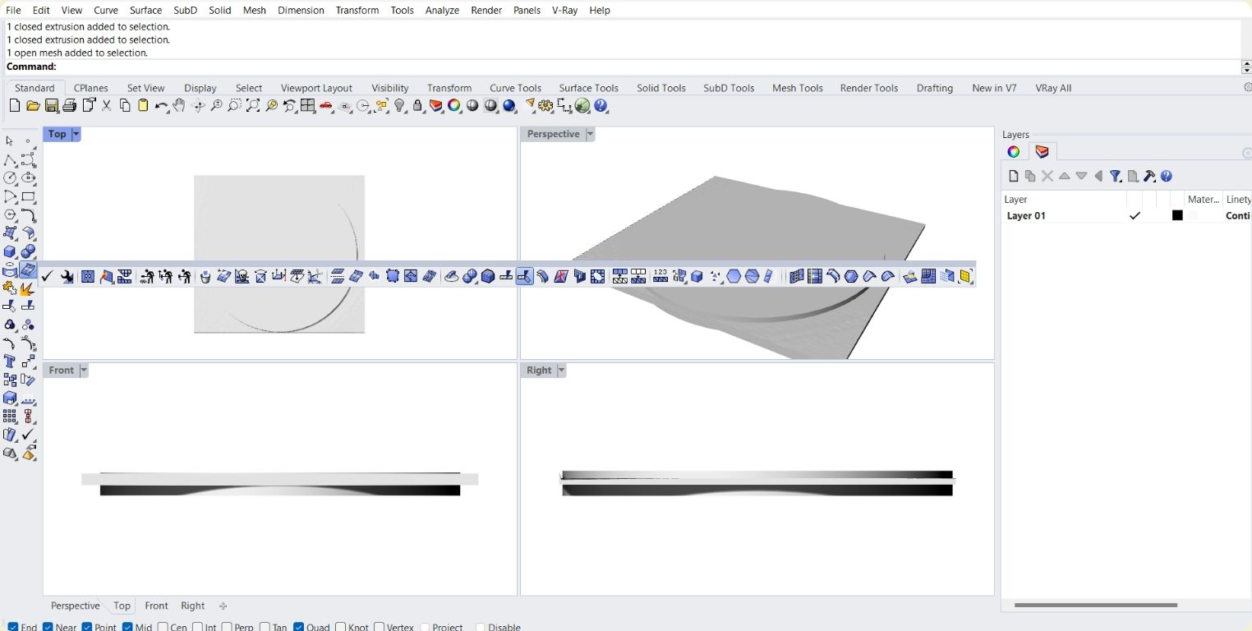Toggle the End osnap checkbox
Screen dimensions: 1252x631
coord(13,627)
